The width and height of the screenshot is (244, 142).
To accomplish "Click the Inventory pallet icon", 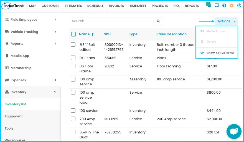I will 7,92.
